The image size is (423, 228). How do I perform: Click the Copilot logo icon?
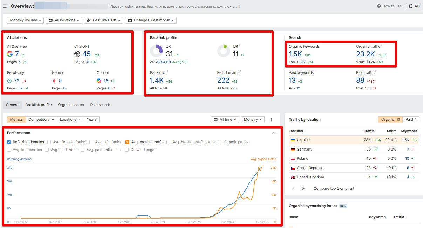99,81
